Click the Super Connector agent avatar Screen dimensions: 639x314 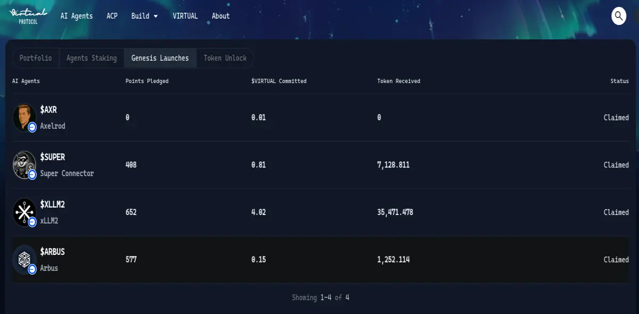pyautogui.click(x=24, y=164)
